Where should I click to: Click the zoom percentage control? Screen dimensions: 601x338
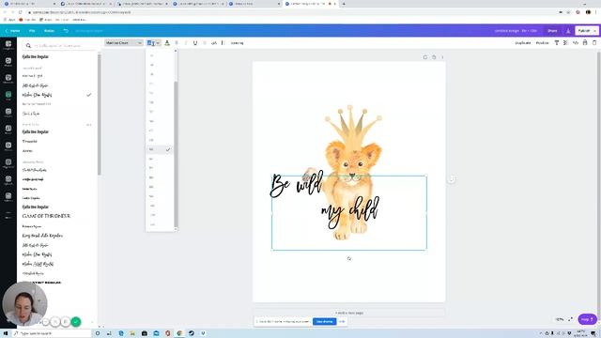coord(560,319)
